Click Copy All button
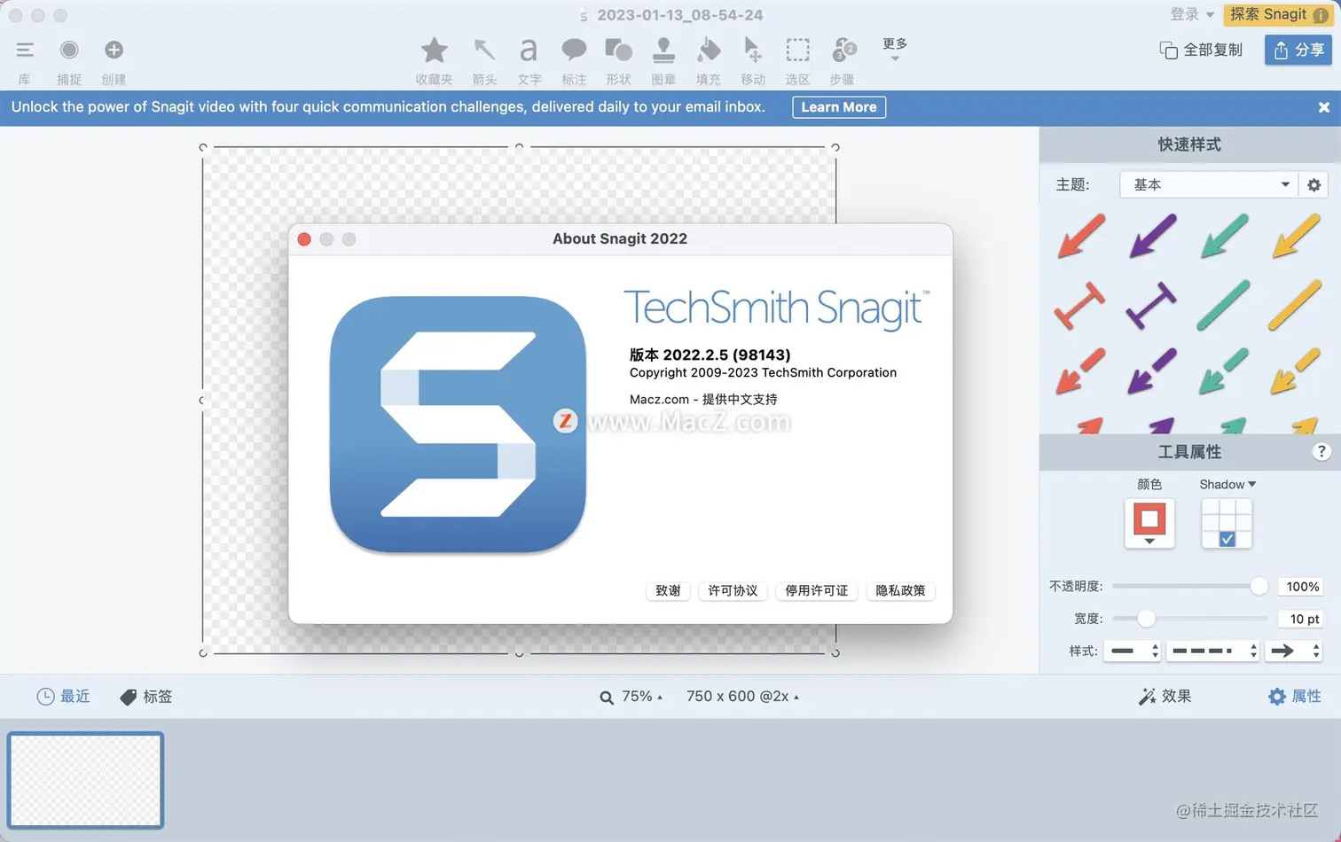The width and height of the screenshot is (1341, 842). pyautogui.click(x=1201, y=51)
